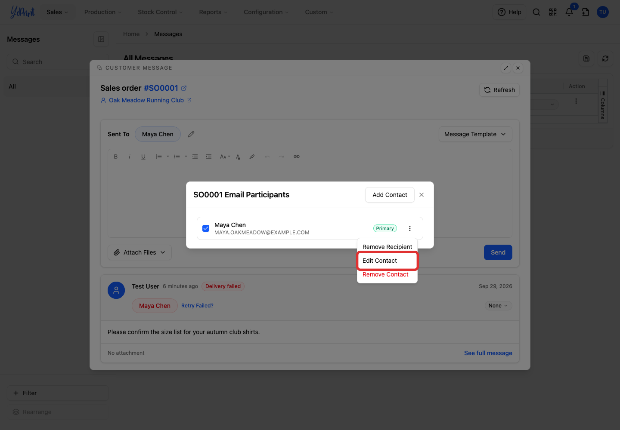Click the edit recipients pencil icon

coord(191,134)
